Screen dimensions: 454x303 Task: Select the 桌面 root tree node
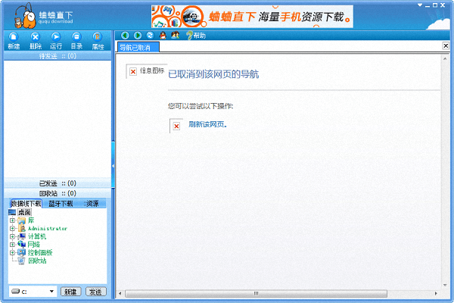coord(24,212)
